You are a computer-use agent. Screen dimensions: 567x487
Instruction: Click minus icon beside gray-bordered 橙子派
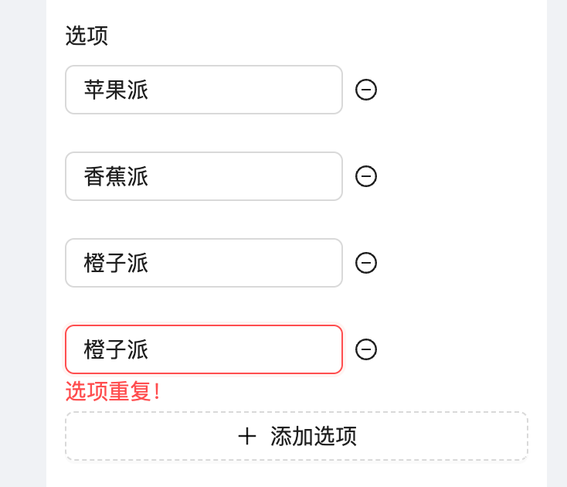point(366,263)
